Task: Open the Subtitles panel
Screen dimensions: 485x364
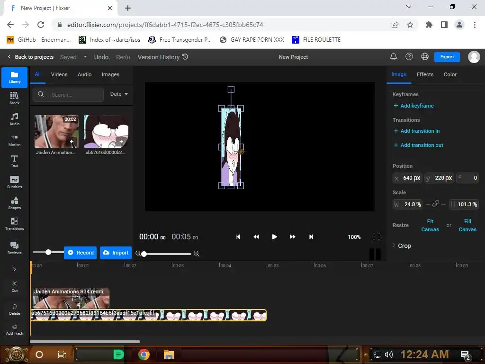Action: [15, 182]
